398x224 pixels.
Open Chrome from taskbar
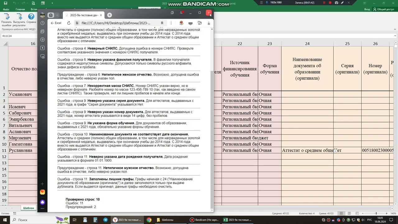(x=149, y=220)
